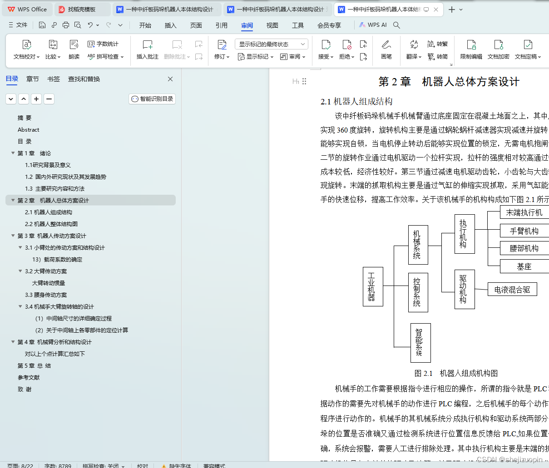The height and width of the screenshot is (468, 549).
Task: Switch to 插入 ribbon tab
Action: (171, 25)
